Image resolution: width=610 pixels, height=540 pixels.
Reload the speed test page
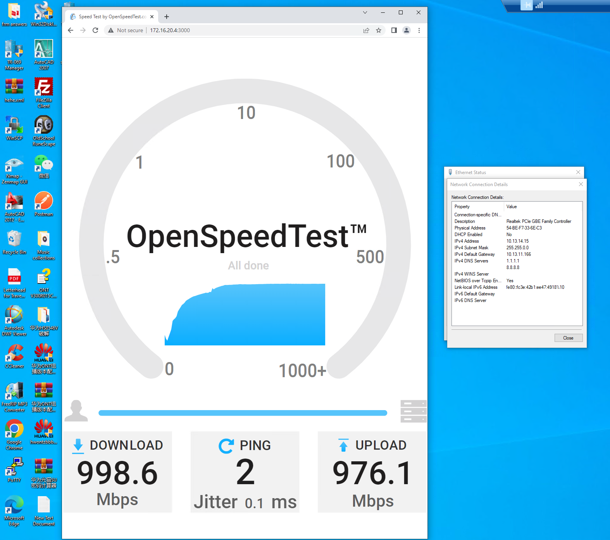pyautogui.click(x=95, y=30)
